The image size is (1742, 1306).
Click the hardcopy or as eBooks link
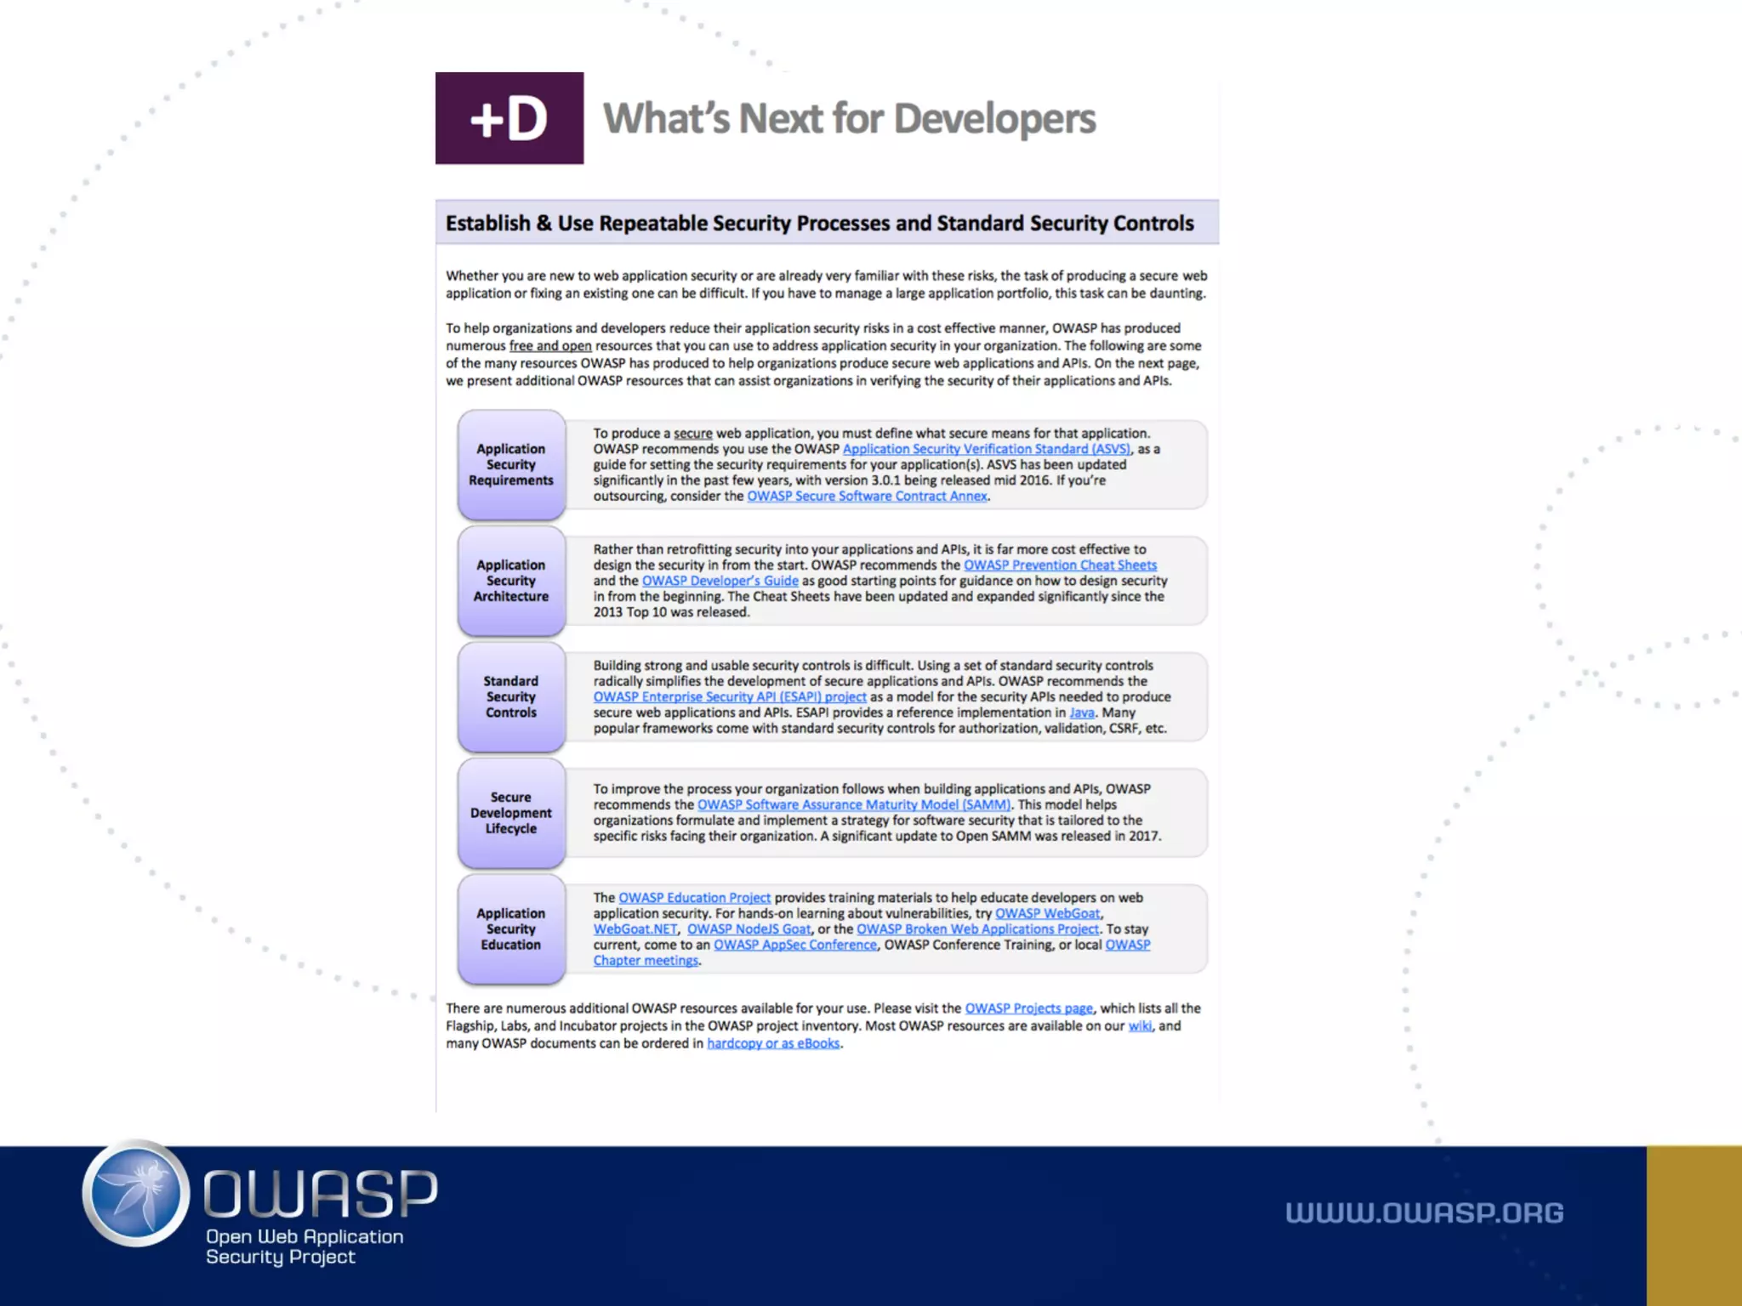773,1044
